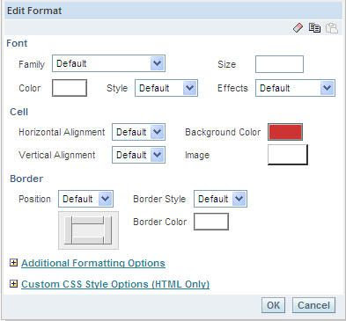Open the Font Style dropdown
Image resolution: width=346 pixels, height=321 pixels.
(166, 88)
